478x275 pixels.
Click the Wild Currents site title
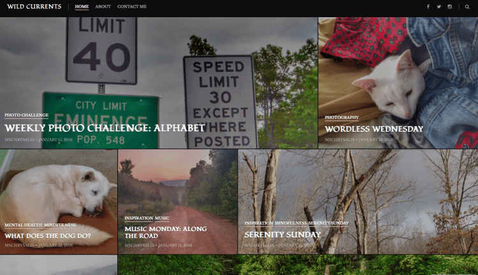34,6
